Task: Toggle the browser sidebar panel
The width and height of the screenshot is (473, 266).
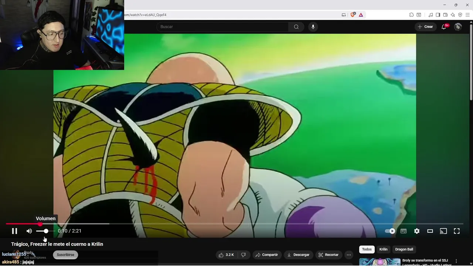Action: 438,15
